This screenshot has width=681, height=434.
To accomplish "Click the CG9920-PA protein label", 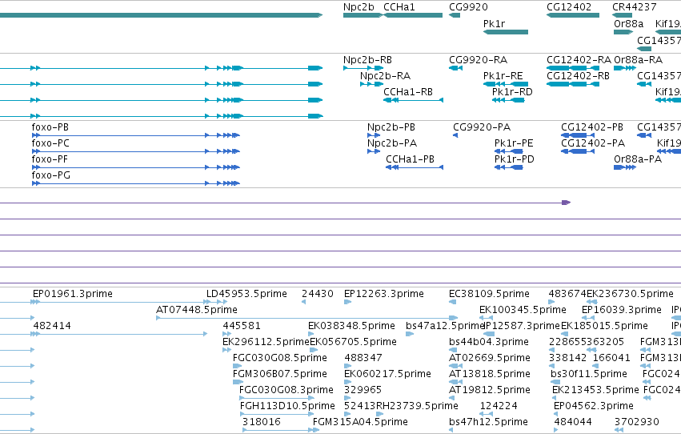I will pos(482,127).
